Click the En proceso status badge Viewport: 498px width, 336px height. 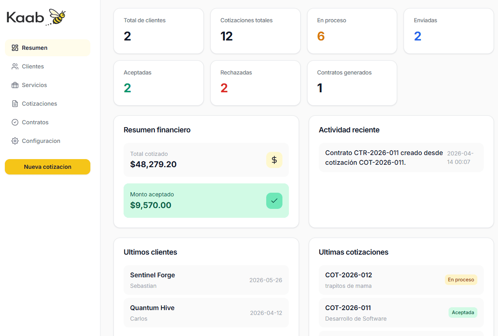click(x=461, y=280)
